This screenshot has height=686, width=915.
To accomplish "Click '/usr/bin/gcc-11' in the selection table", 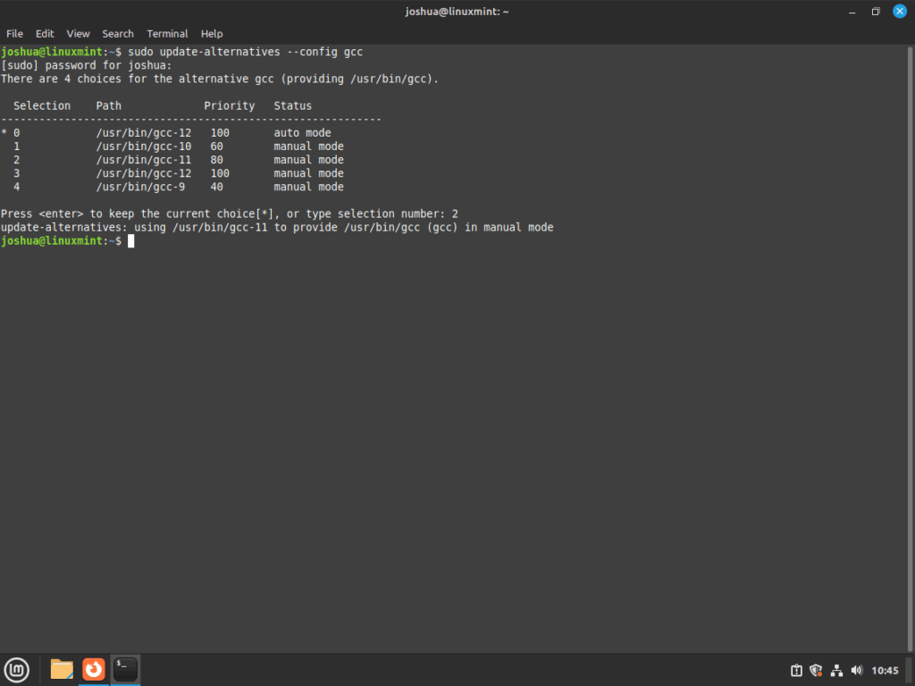I will (144, 160).
